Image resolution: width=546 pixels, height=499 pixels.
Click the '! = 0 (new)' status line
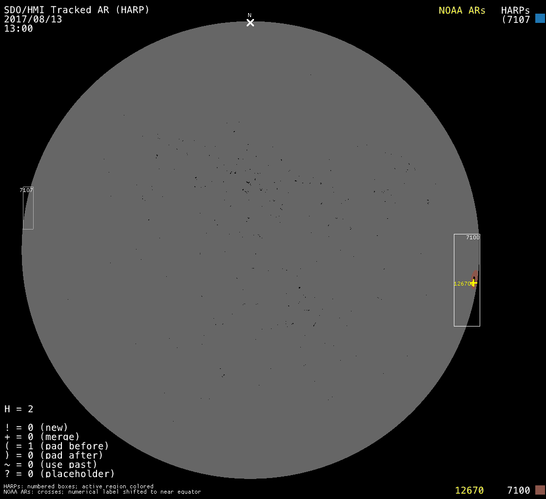[x=36, y=427]
